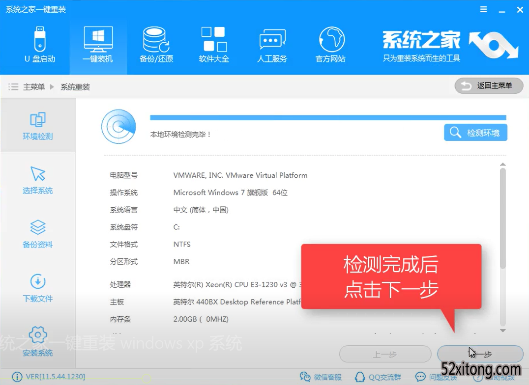Image resolution: width=529 pixels, height=385 pixels.
Task: Click the Xeon CPU E3-1230 processor text
Action: [237, 284]
